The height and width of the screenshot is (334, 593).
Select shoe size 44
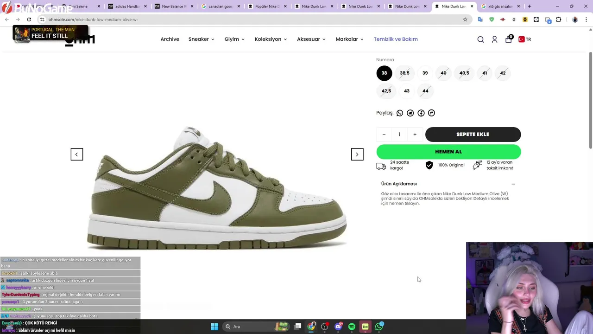[425, 91]
